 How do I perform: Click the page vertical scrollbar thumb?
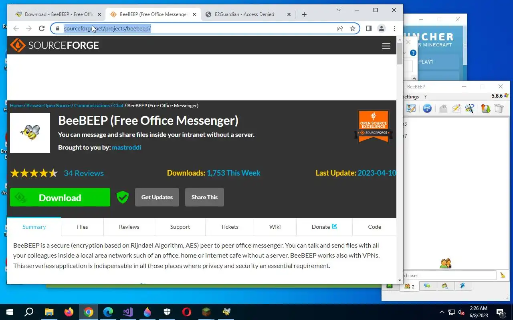(x=400, y=53)
